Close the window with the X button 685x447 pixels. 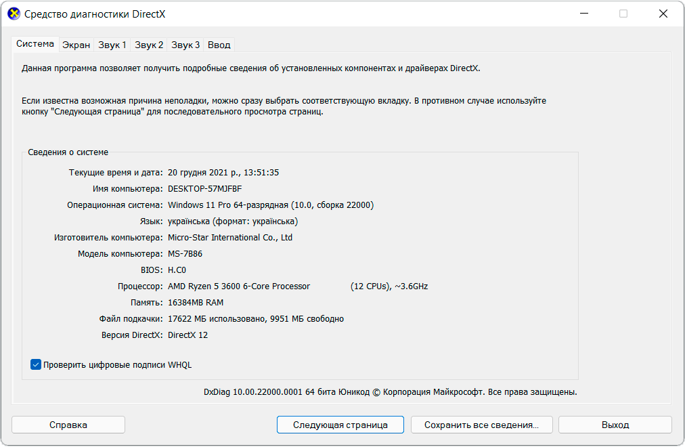[663, 14]
